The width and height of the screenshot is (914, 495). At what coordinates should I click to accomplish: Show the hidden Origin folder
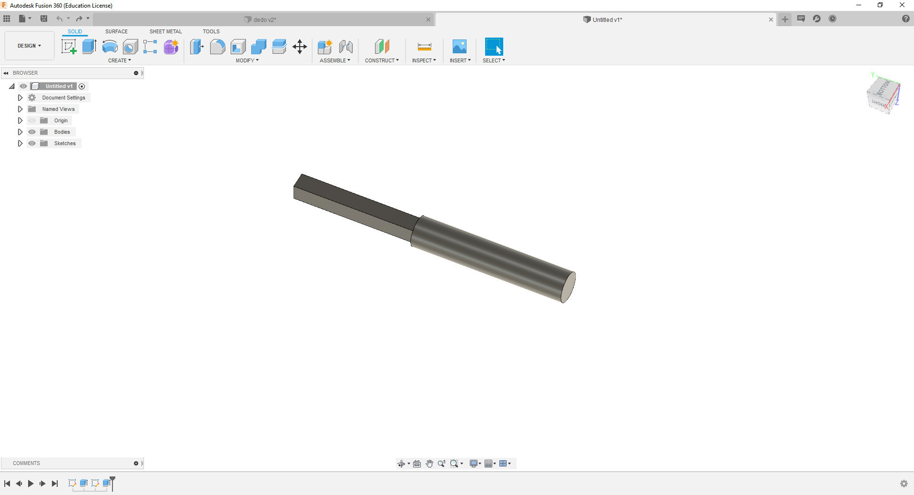point(32,120)
